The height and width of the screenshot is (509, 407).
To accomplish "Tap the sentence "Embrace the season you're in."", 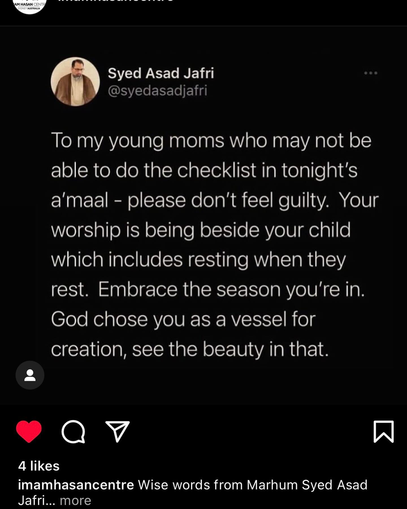I will [231, 290].
